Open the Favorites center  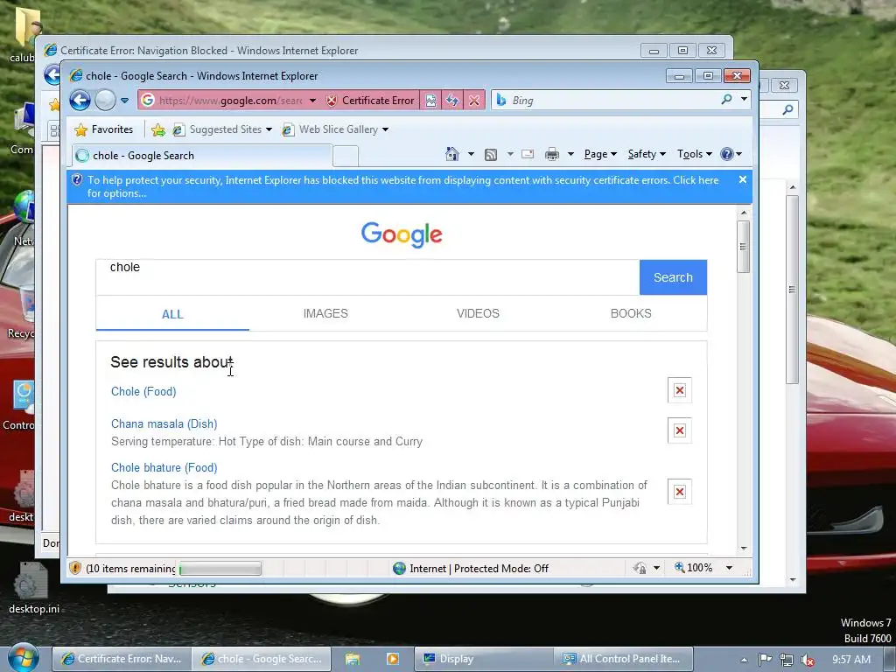104,129
